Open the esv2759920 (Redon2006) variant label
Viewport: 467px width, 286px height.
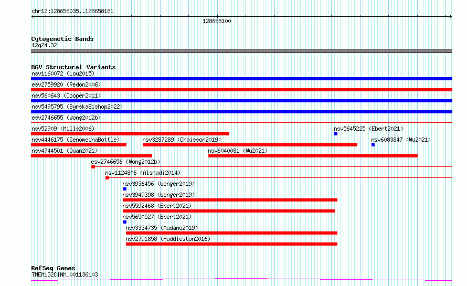pos(66,84)
